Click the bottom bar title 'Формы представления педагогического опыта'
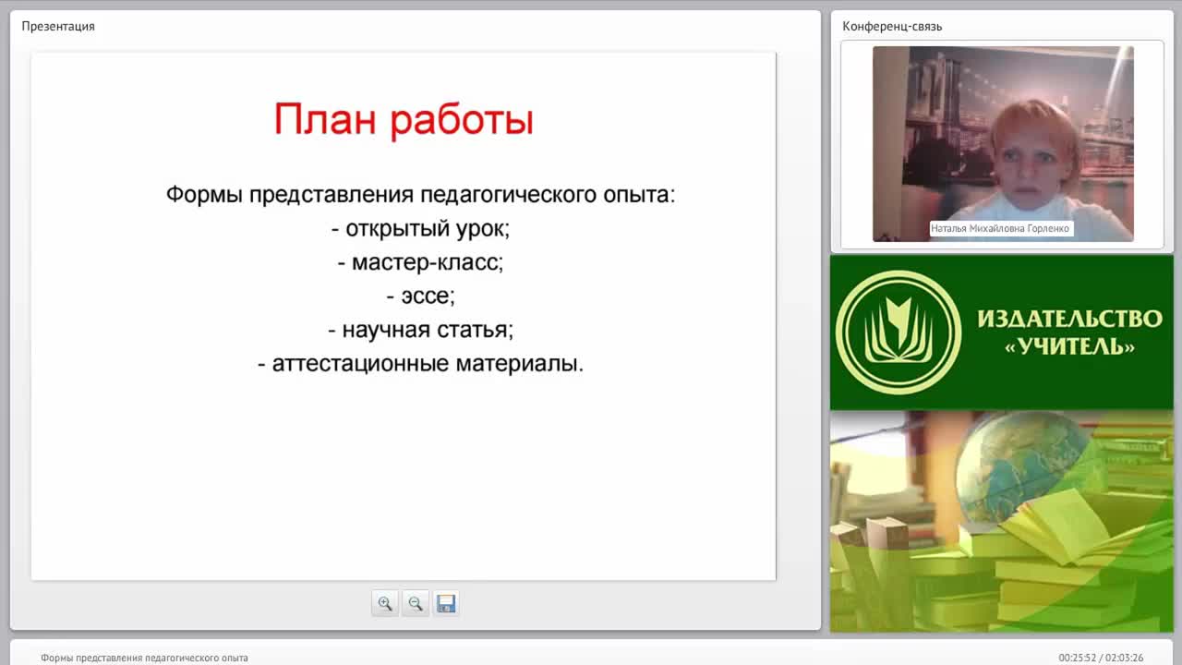Screen dimensions: 1182x665 pos(144,658)
